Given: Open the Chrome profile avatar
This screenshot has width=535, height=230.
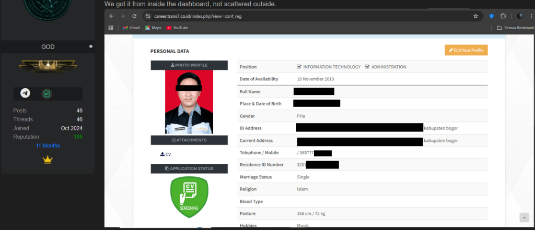Looking at the screenshot, I should (520, 16).
